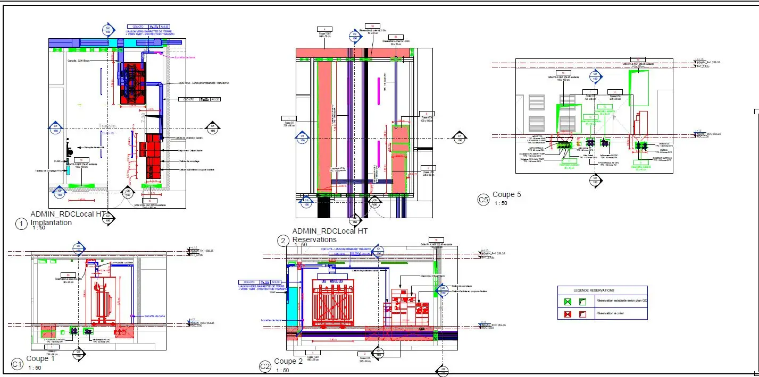Click the green crossed-box symbol in legend
The height and width of the screenshot is (377, 759).
(x=568, y=302)
